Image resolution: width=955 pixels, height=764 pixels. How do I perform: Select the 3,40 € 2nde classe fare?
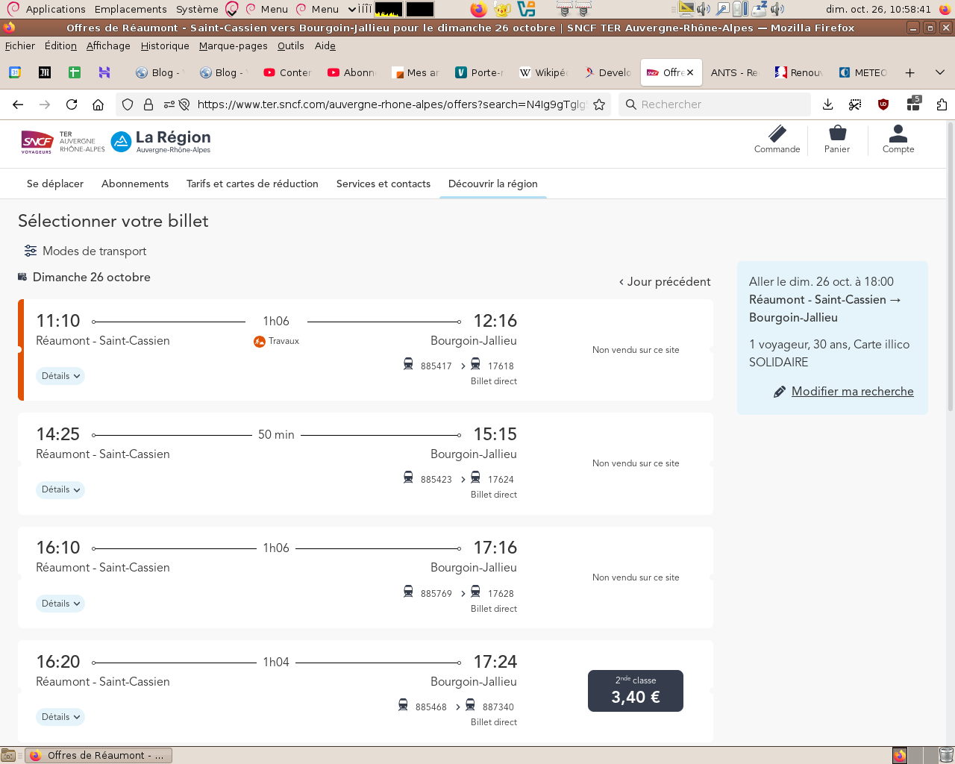(636, 691)
